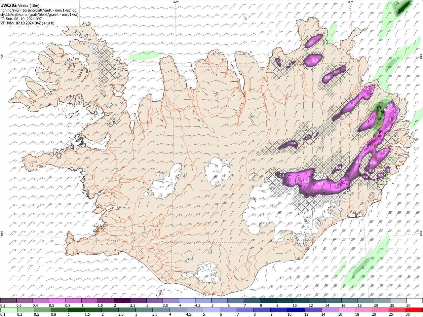Pick the light periwinkle 4 swatch, snow scale

tap(187, 301)
